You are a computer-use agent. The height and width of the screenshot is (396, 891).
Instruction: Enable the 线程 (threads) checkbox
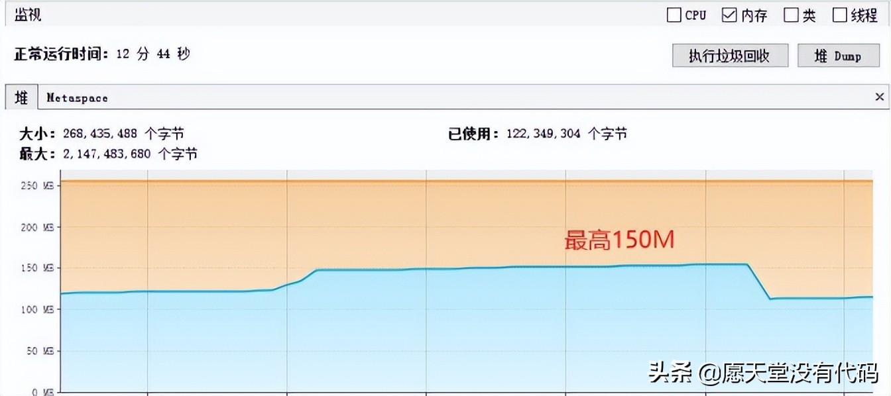841,14
